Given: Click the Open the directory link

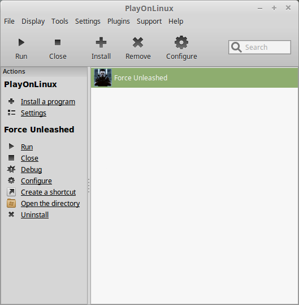Looking at the screenshot, I should click(x=50, y=204).
